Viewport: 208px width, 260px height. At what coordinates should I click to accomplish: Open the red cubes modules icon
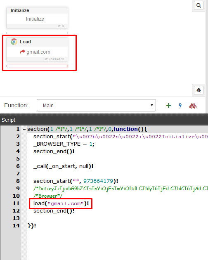coord(193,106)
